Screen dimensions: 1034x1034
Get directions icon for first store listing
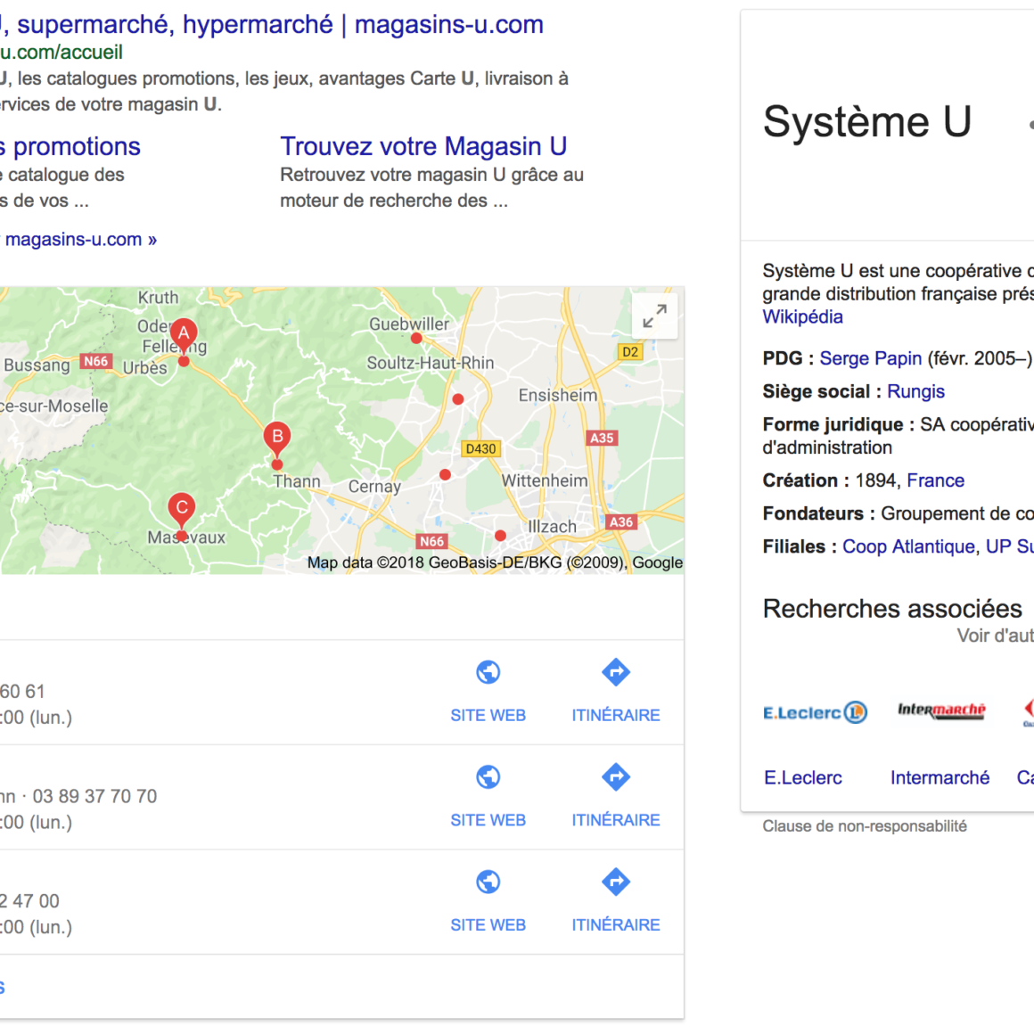click(x=616, y=673)
